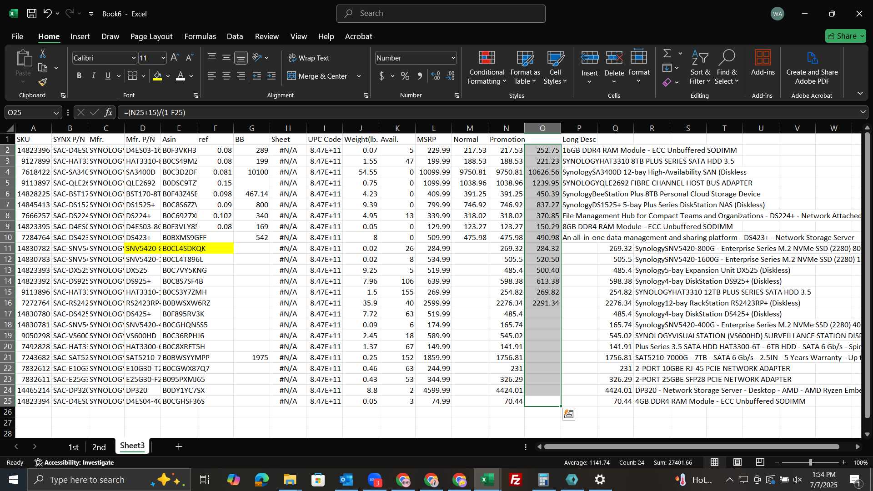
Task: Switch to Page Break Preview view icon
Action: click(760, 462)
